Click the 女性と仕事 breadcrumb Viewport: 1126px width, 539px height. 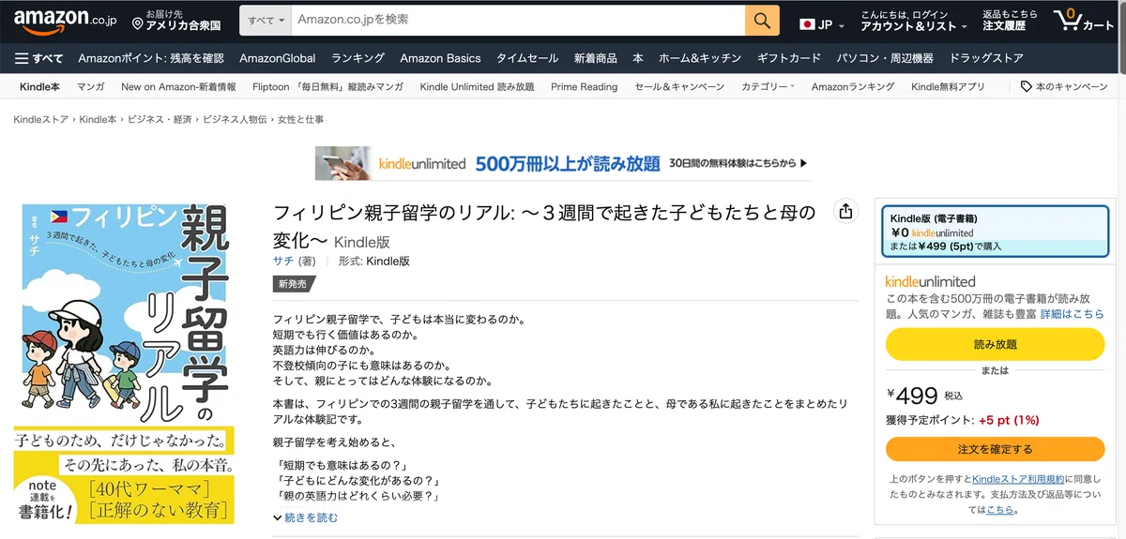click(x=300, y=120)
